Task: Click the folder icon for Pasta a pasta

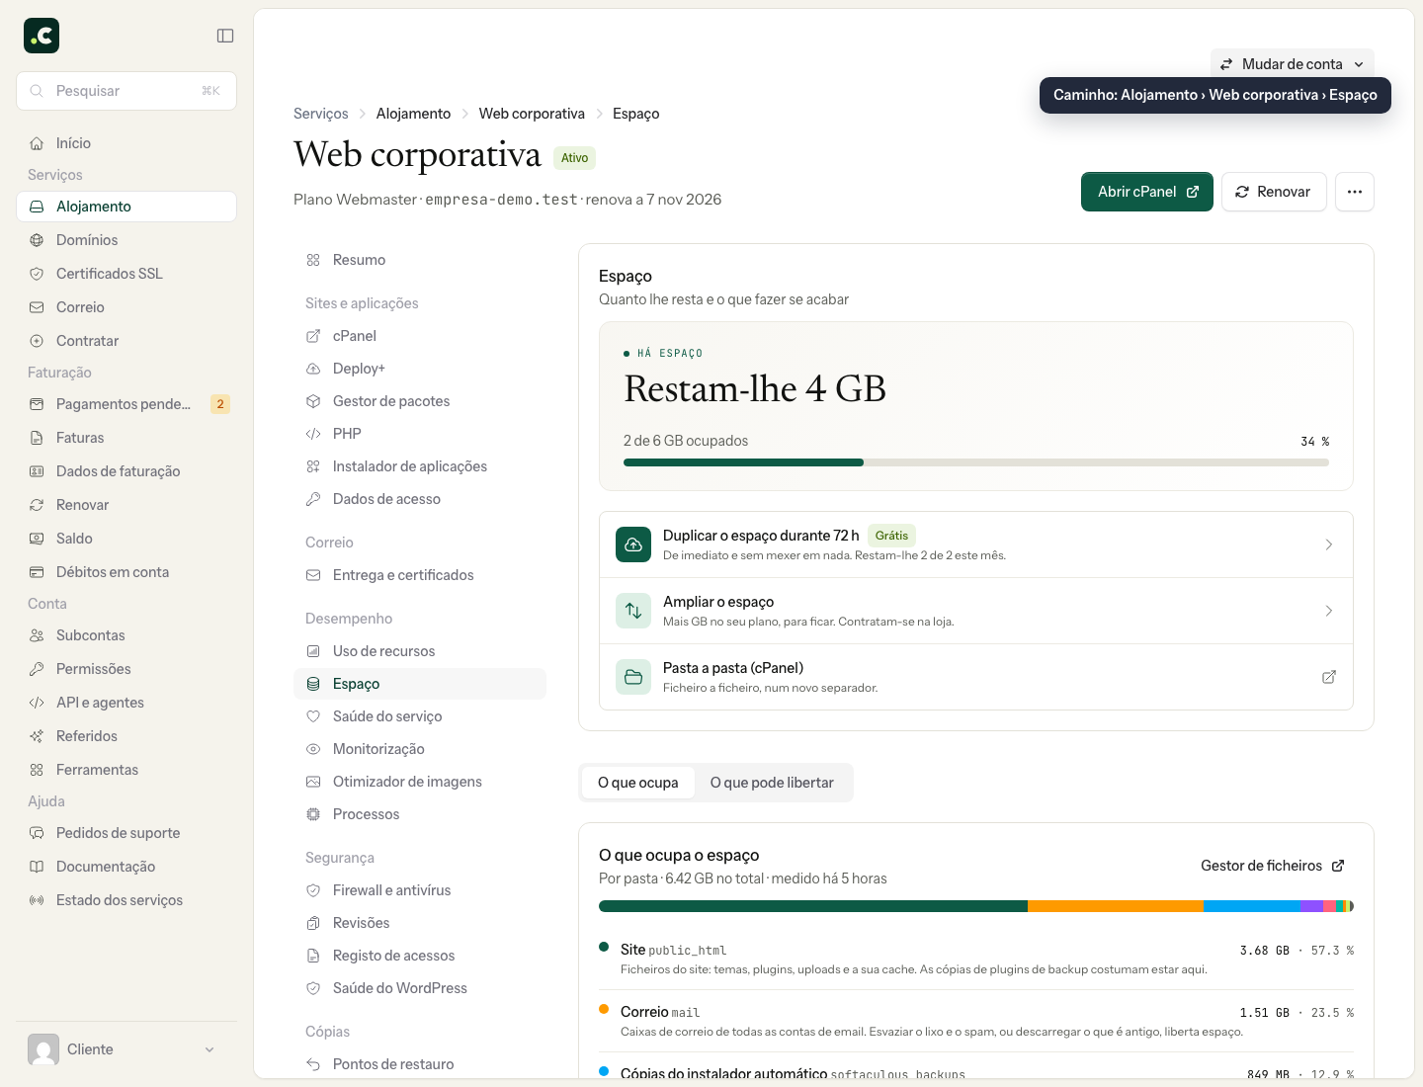Action: pos(633,677)
